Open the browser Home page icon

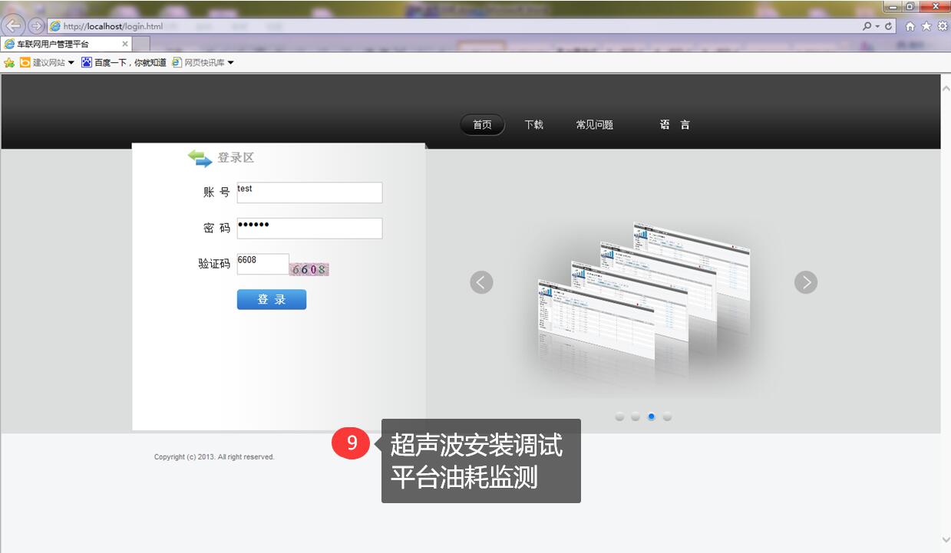(910, 26)
